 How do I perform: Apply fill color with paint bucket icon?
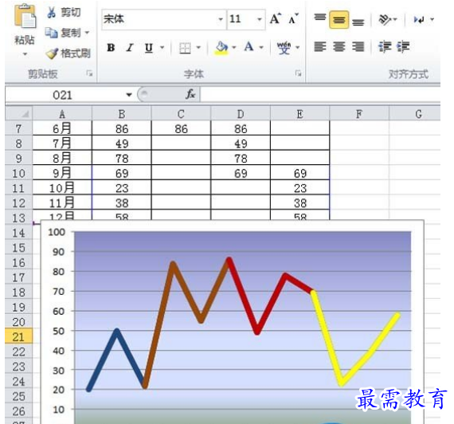point(221,48)
